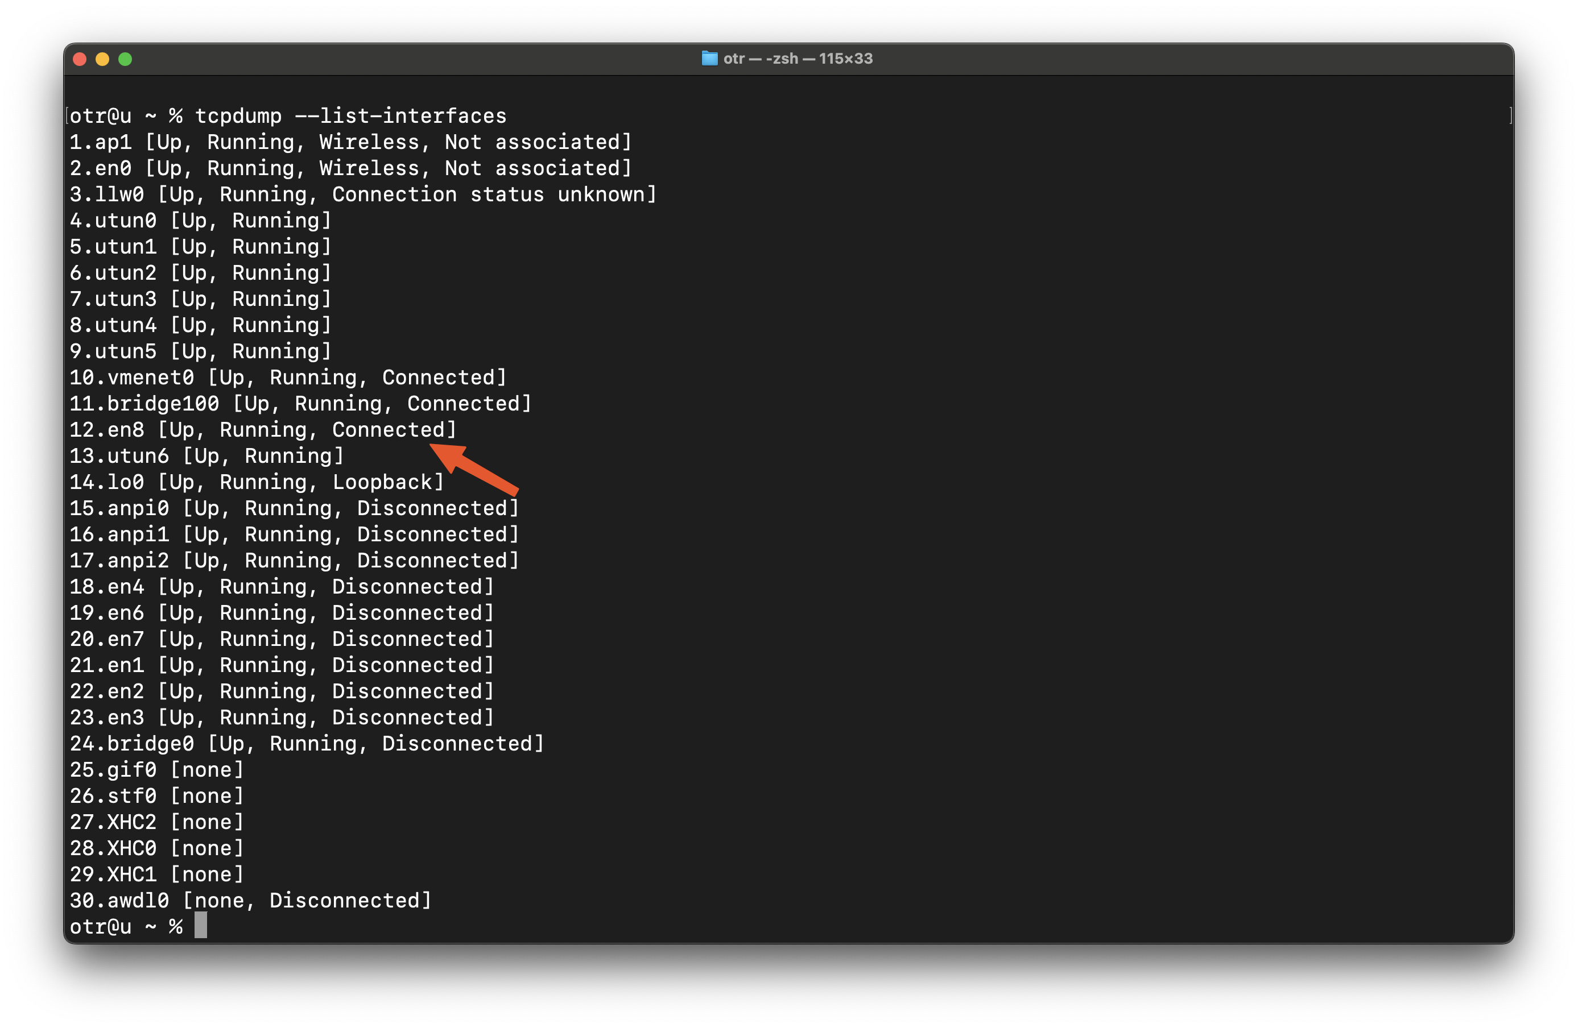This screenshot has width=1578, height=1028.
Task: Click the '29.XHC1 [none]' line
Action: (157, 875)
